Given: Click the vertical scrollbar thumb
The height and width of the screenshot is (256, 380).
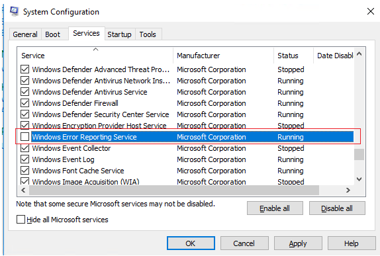Looking at the screenshot, I should 359,154.
